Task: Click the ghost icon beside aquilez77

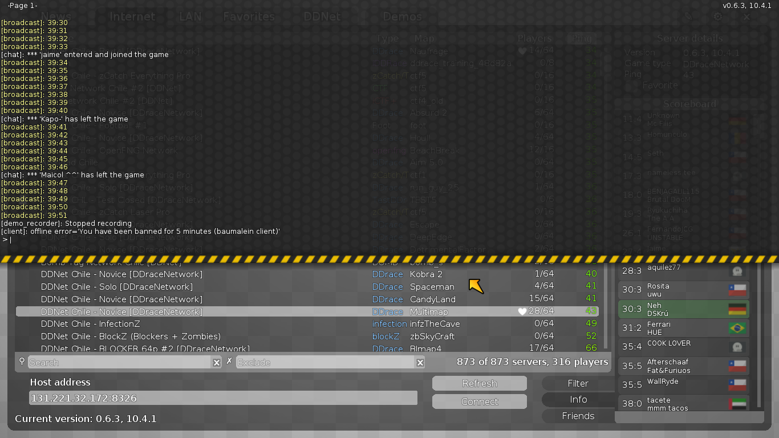Action: click(737, 270)
